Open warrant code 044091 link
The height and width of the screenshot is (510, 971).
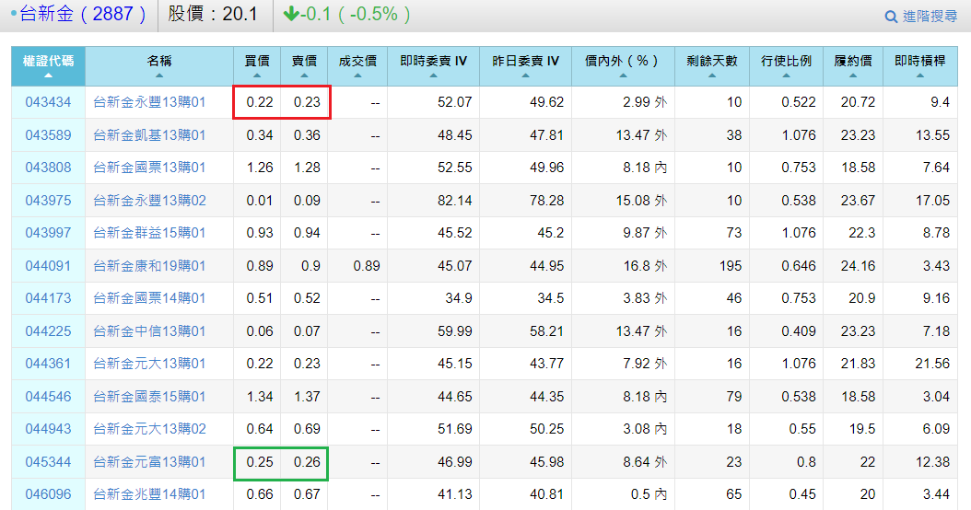48,266
